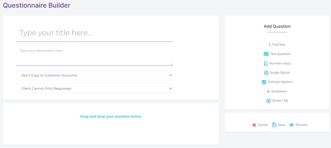Click the Multiple Options checkmark icon
This screenshot has width=331, height=148.
tap(264, 82)
